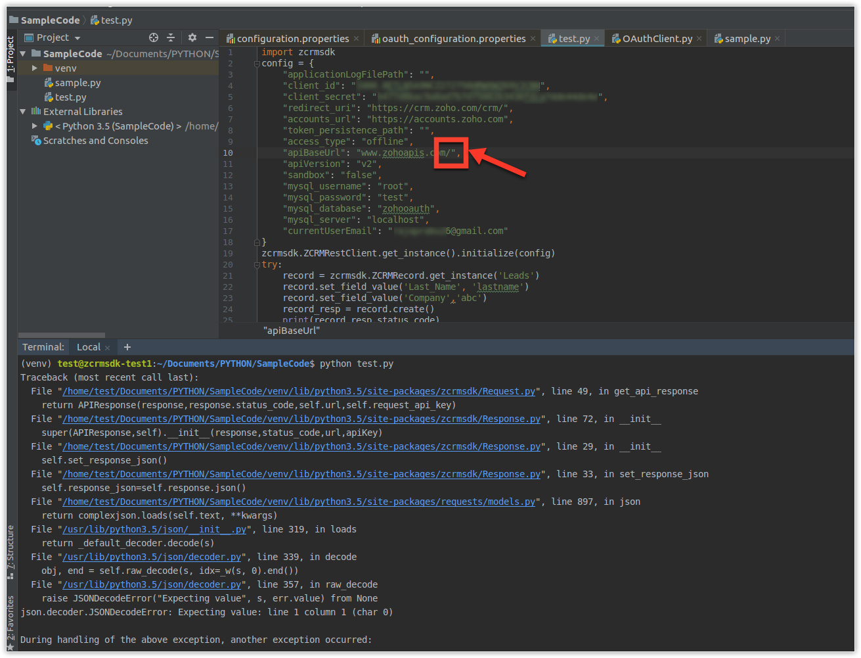The height and width of the screenshot is (658, 861).
Task: Add a new terminal session
Action: pyautogui.click(x=127, y=347)
